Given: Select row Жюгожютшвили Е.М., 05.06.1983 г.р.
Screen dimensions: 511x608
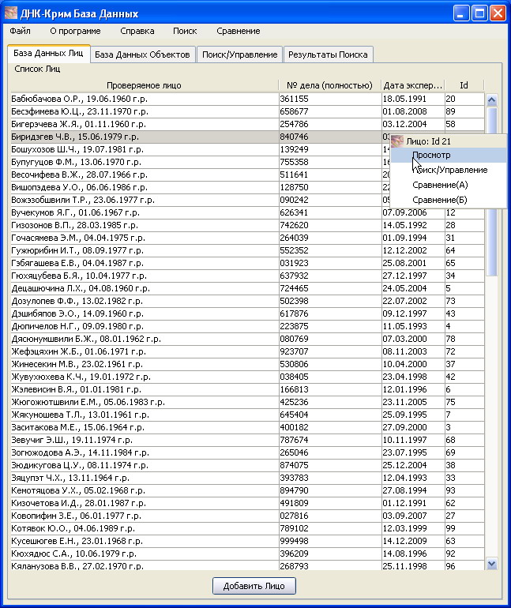Looking at the screenshot, I should point(247,402).
